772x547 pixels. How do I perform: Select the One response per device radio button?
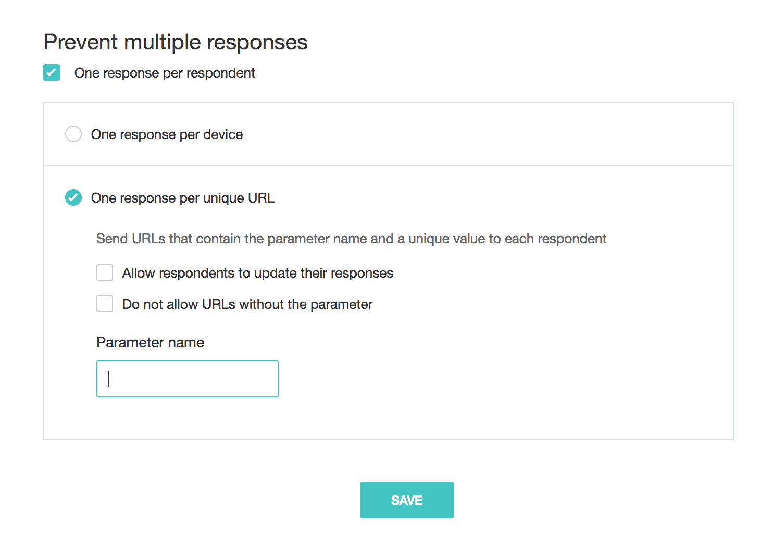[x=73, y=134]
